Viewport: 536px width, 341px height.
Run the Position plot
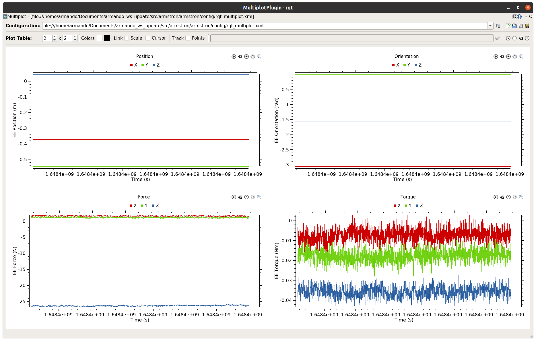coord(234,56)
